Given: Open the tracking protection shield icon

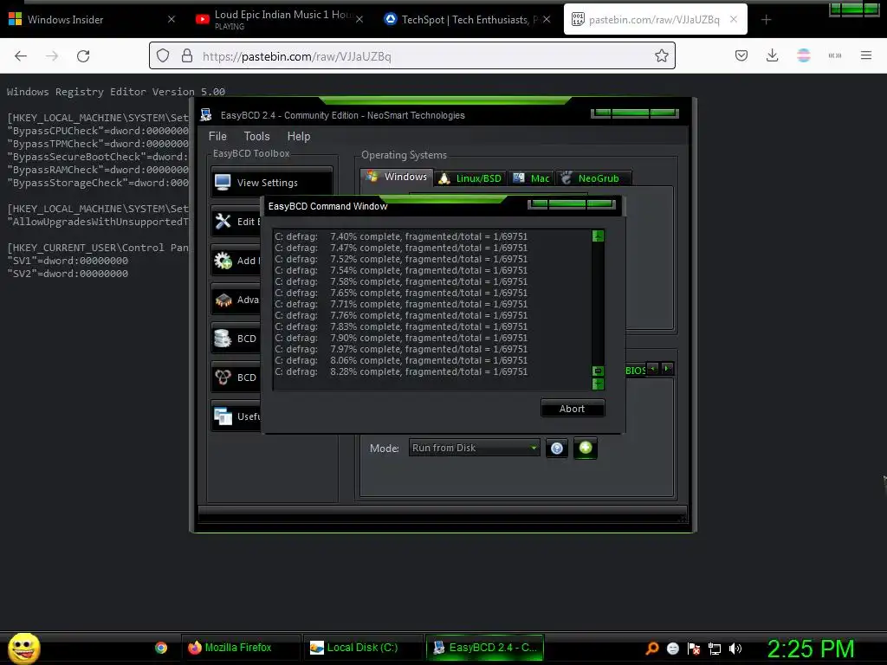Looking at the screenshot, I should pos(163,56).
